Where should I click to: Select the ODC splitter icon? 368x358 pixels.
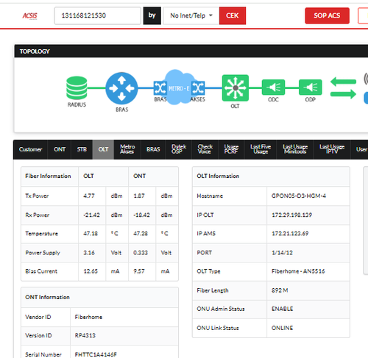click(x=273, y=87)
